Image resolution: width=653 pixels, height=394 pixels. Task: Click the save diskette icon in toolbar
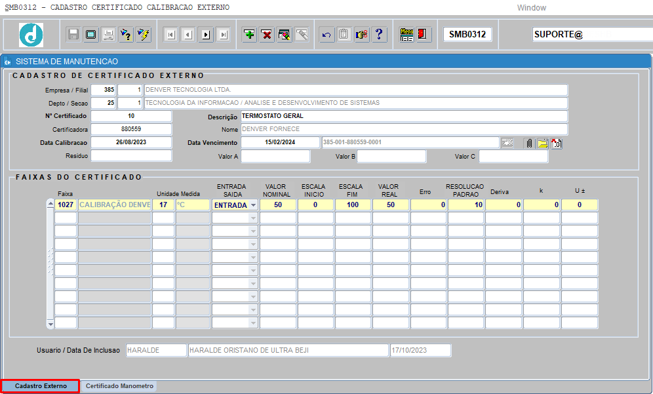73,35
